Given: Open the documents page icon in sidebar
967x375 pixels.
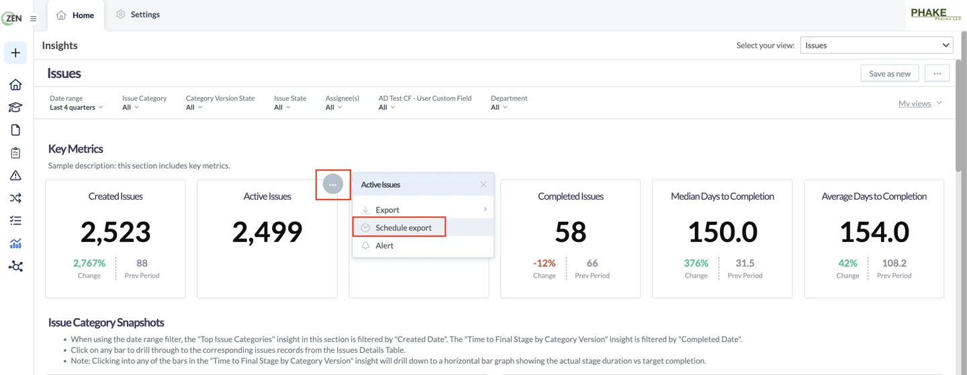Looking at the screenshot, I should [x=15, y=130].
